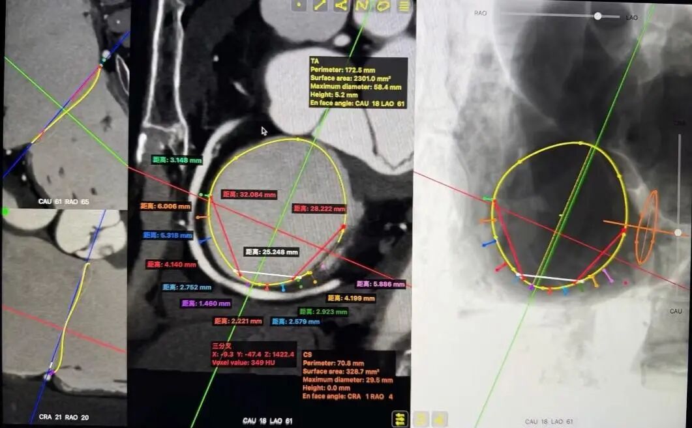
Task: Select the zigzag polyline tool
Action: coord(361,6)
